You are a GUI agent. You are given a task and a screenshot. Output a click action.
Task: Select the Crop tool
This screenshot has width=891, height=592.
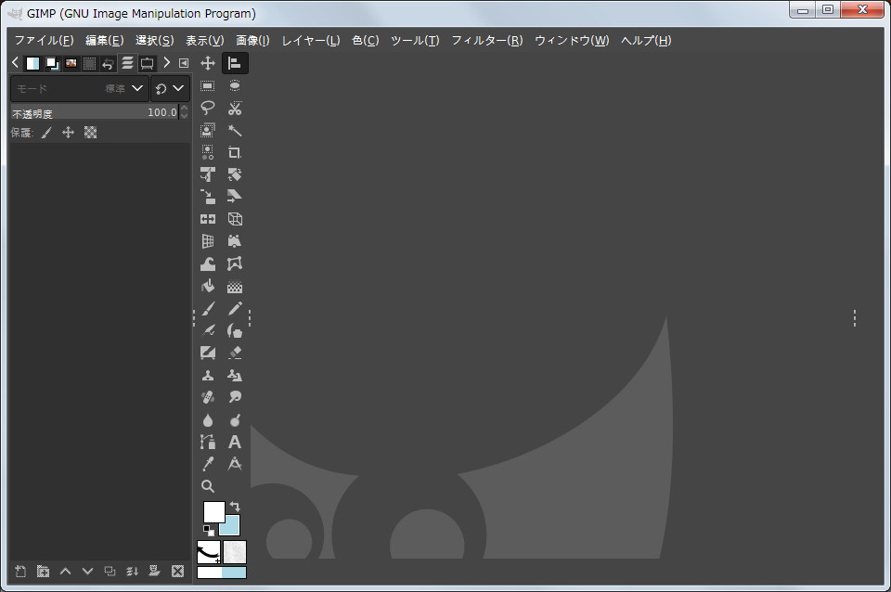pos(235,152)
